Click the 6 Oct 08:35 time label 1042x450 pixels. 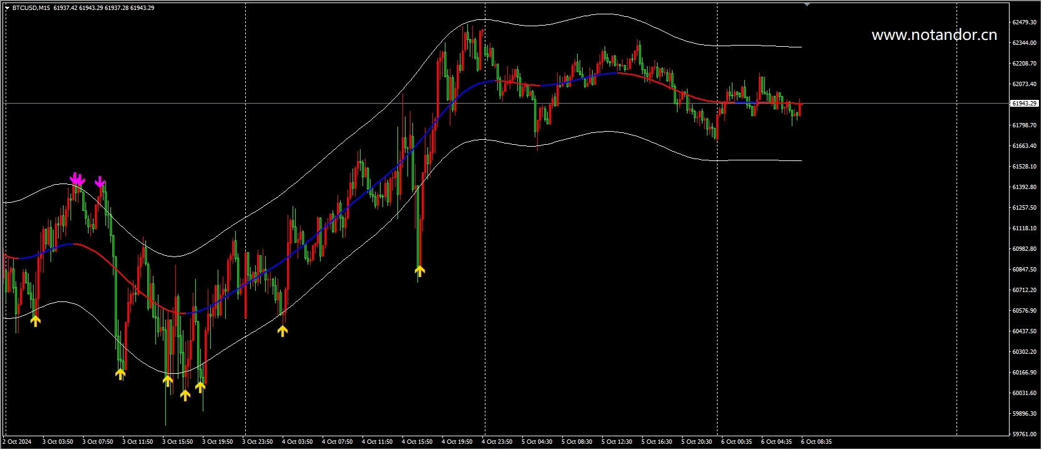(816, 442)
